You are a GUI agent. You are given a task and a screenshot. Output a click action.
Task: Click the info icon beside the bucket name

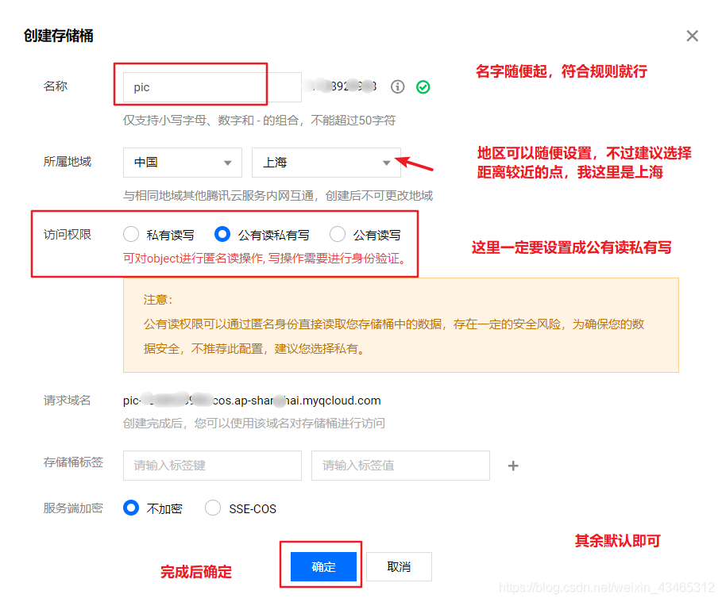tap(397, 86)
